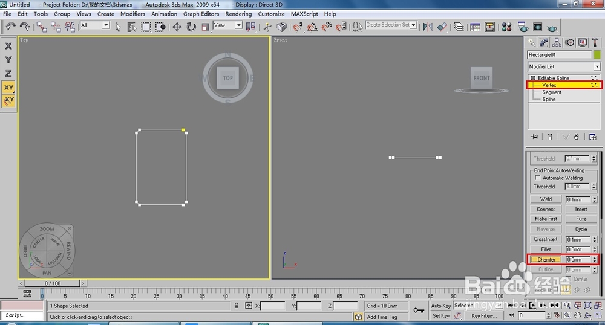605x325 pixels.
Task: Collapse the Editable Spline tree node
Action: (x=533, y=78)
